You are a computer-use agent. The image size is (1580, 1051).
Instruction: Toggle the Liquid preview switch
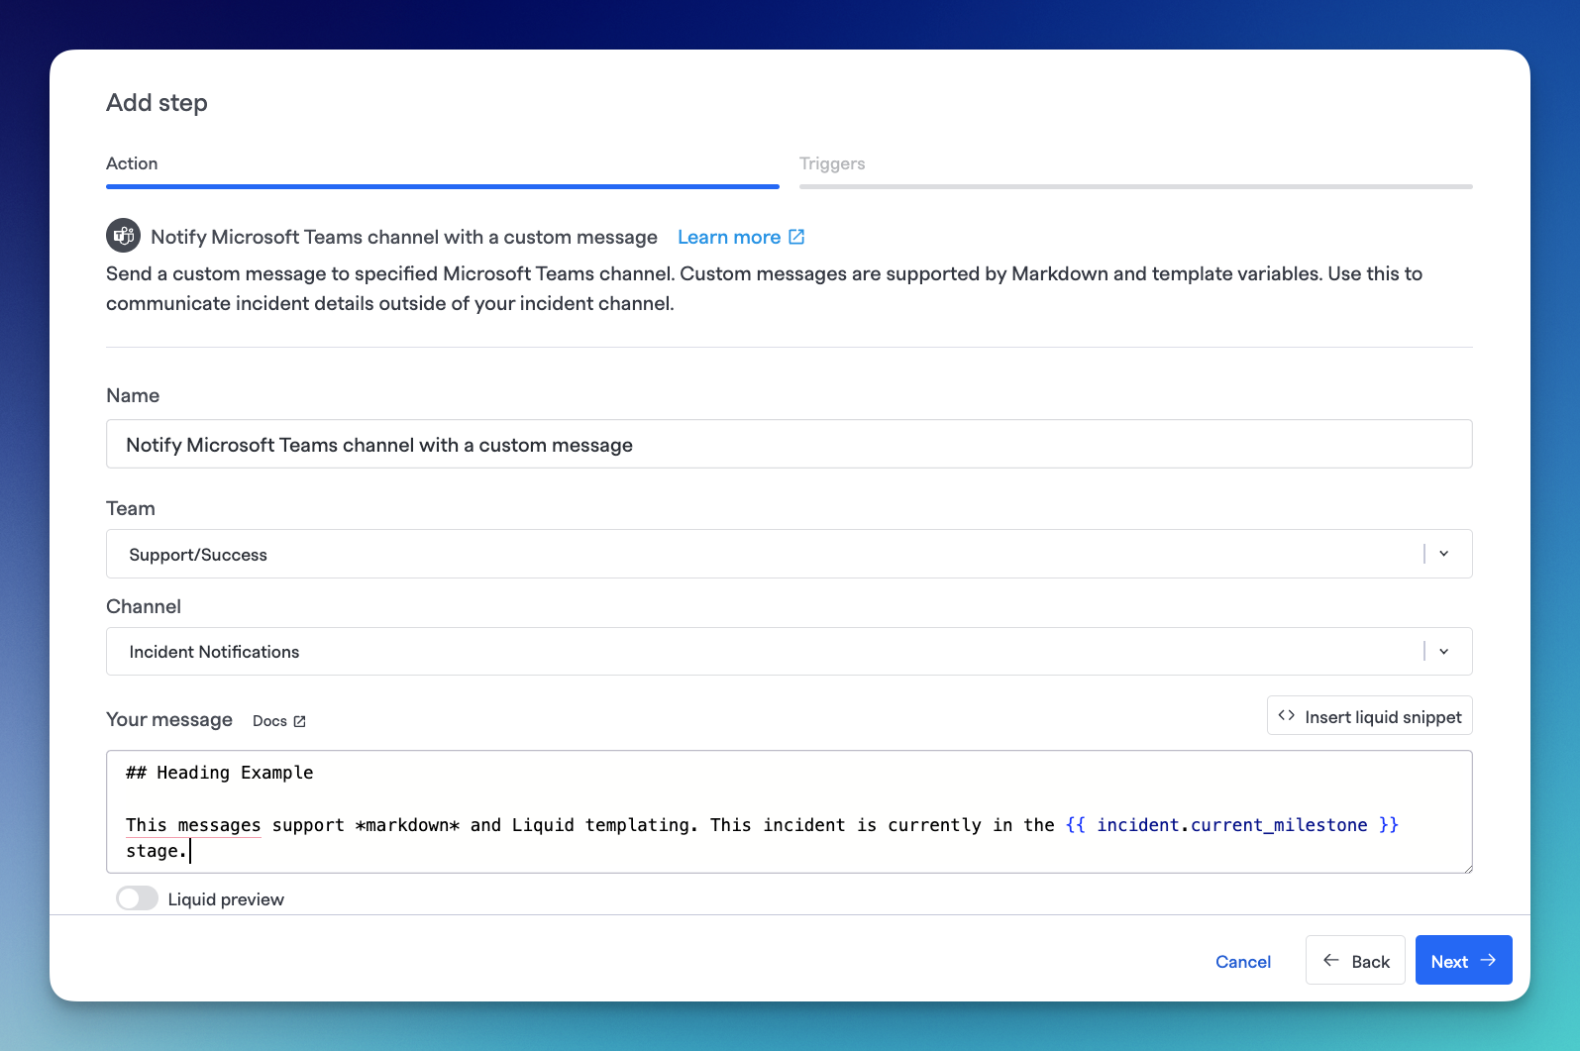[137, 898]
